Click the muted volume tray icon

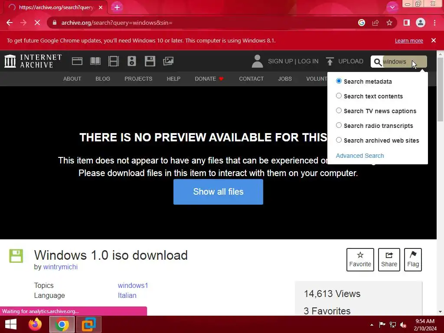click(x=403, y=325)
